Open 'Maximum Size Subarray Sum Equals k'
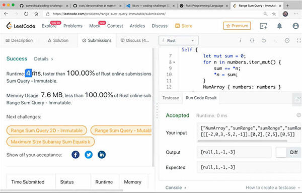302x193 pixels. coord(50,142)
